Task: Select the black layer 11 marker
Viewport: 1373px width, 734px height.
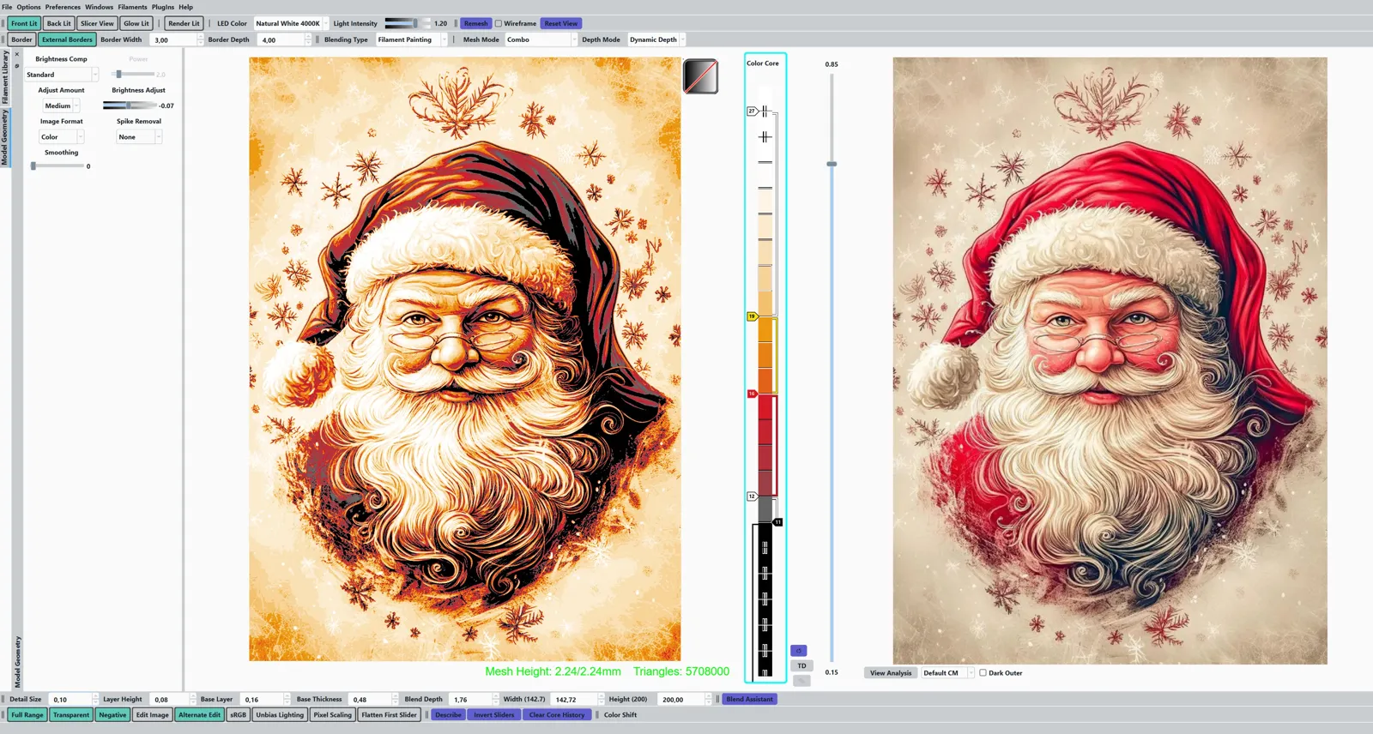Action: click(777, 522)
